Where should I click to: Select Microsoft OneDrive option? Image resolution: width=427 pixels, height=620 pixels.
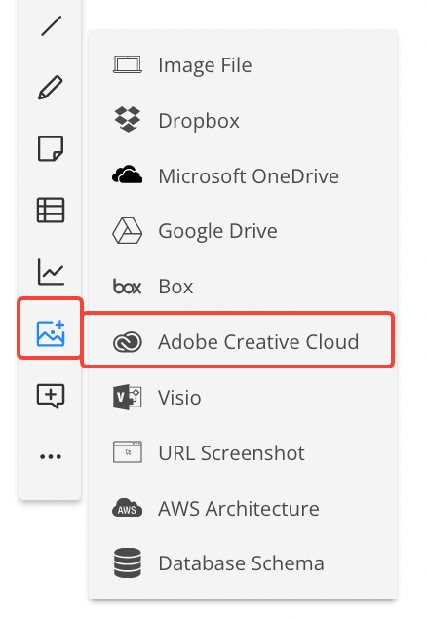(x=243, y=175)
